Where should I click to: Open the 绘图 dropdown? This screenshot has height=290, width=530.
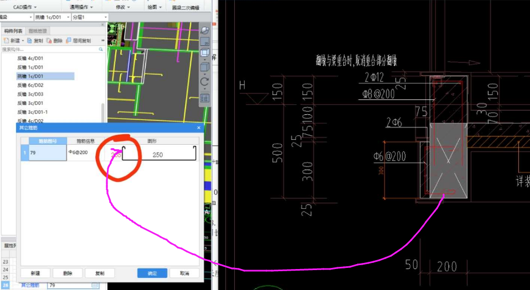[155, 7]
